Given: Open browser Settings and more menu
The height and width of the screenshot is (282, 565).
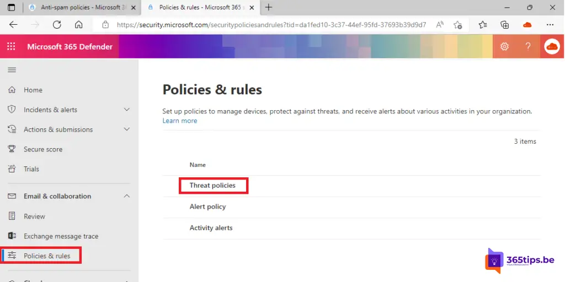Looking at the screenshot, I should (550, 24).
